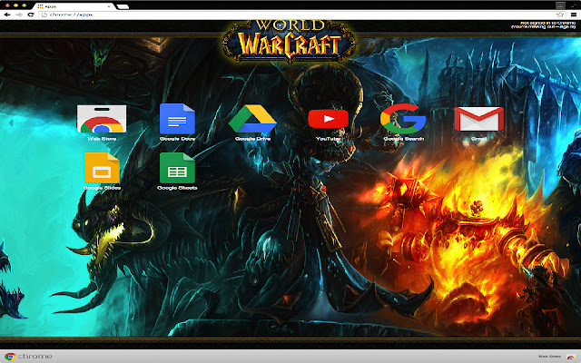Focus the chrome://apps address bar
This screenshot has width=581, height=363.
click(x=300, y=15)
